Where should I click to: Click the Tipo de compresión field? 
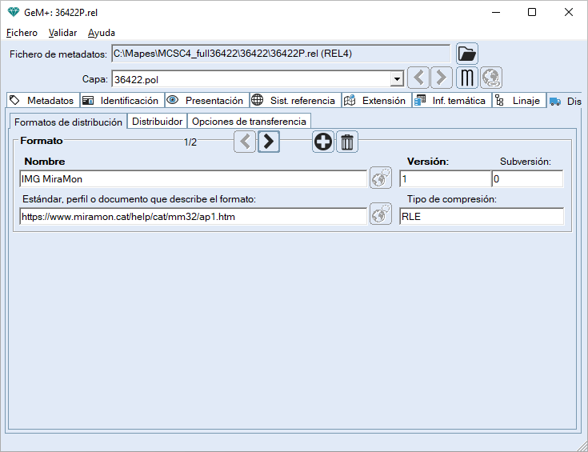[x=481, y=216]
